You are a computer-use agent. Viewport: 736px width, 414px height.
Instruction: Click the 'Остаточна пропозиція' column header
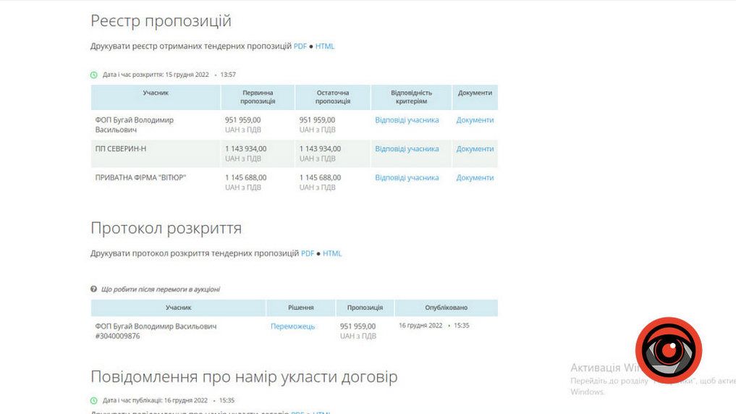pos(333,97)
